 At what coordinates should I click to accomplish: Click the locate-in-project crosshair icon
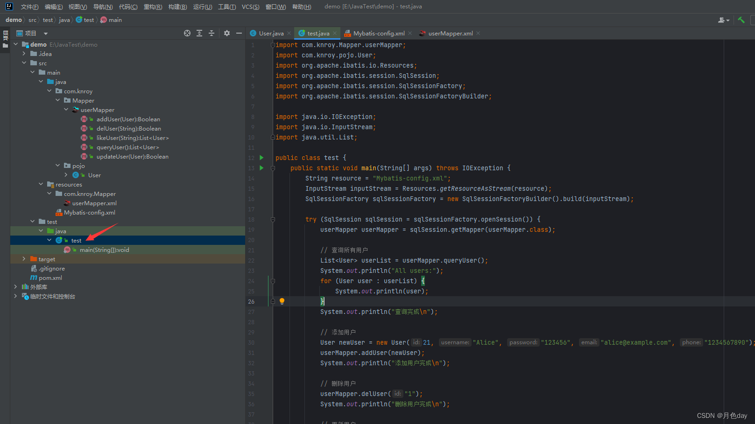(x=187, y=33)
